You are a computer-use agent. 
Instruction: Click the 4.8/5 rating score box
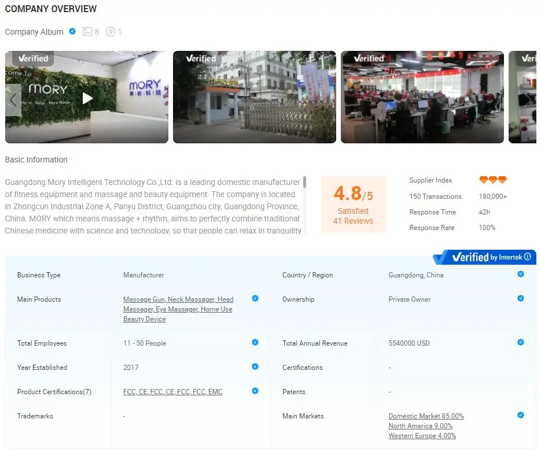click(354, 204)
